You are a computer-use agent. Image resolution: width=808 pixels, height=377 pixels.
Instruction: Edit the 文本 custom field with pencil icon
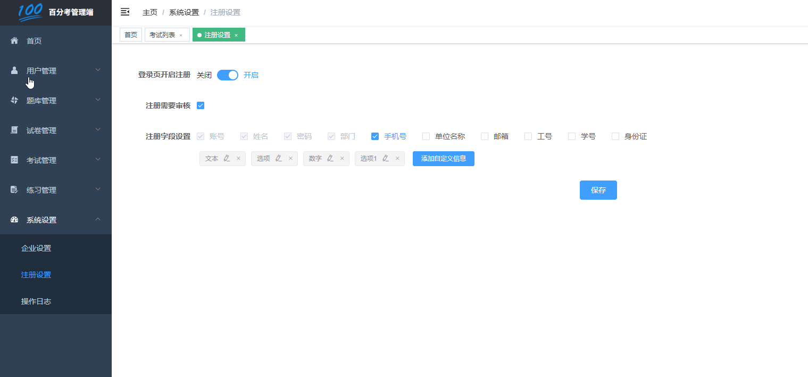point(226,158)
